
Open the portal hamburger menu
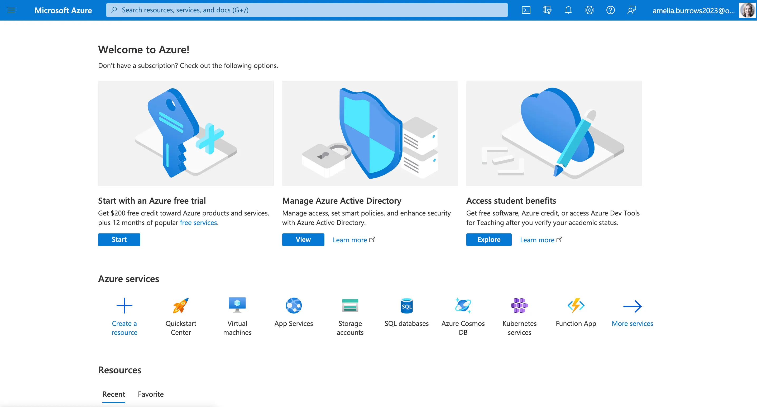pos(11,10)
